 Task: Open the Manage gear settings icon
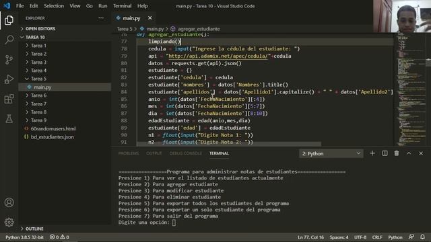coord(9,222)
